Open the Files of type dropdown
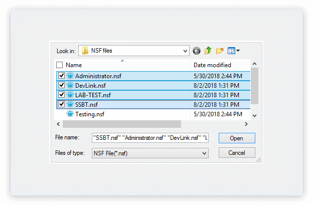313x205 pixels. (x=204, y=153)
